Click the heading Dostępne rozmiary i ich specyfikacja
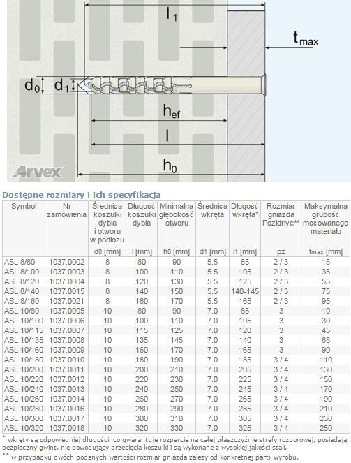 [82, 195]
